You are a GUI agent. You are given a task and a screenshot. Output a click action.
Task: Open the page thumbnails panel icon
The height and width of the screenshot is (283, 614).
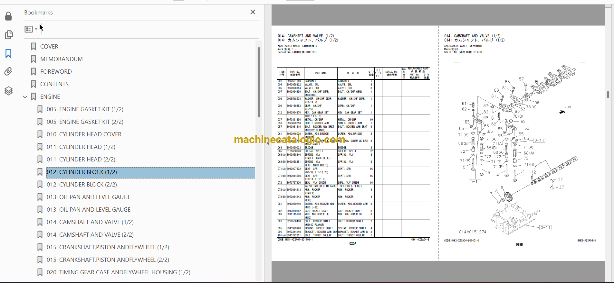point(9,35)
